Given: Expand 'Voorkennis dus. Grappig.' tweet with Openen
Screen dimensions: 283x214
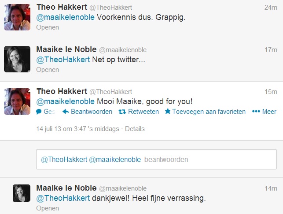Looking at the screenshot, I should [47, 27].
